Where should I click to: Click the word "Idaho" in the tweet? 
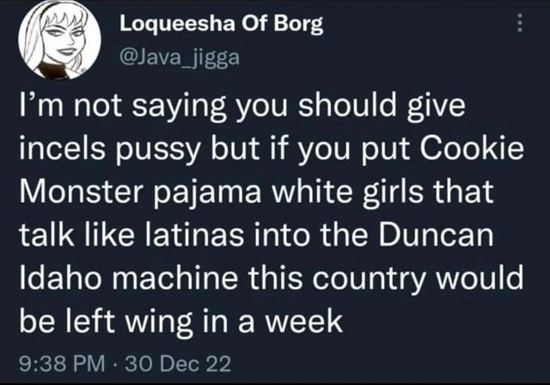pyautogui.click(x=61, y=278)
